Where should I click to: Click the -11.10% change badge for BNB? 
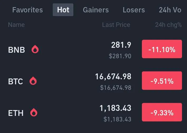(162, 49)
